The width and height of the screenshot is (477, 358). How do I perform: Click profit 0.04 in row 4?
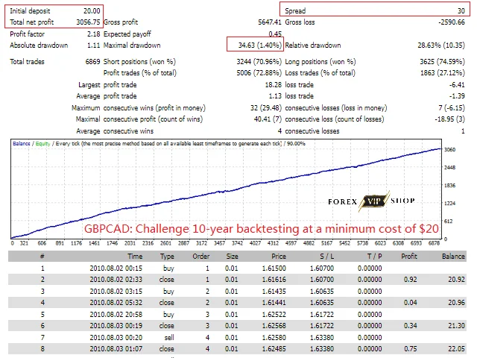pyautogui.click(x=411, y=303)
